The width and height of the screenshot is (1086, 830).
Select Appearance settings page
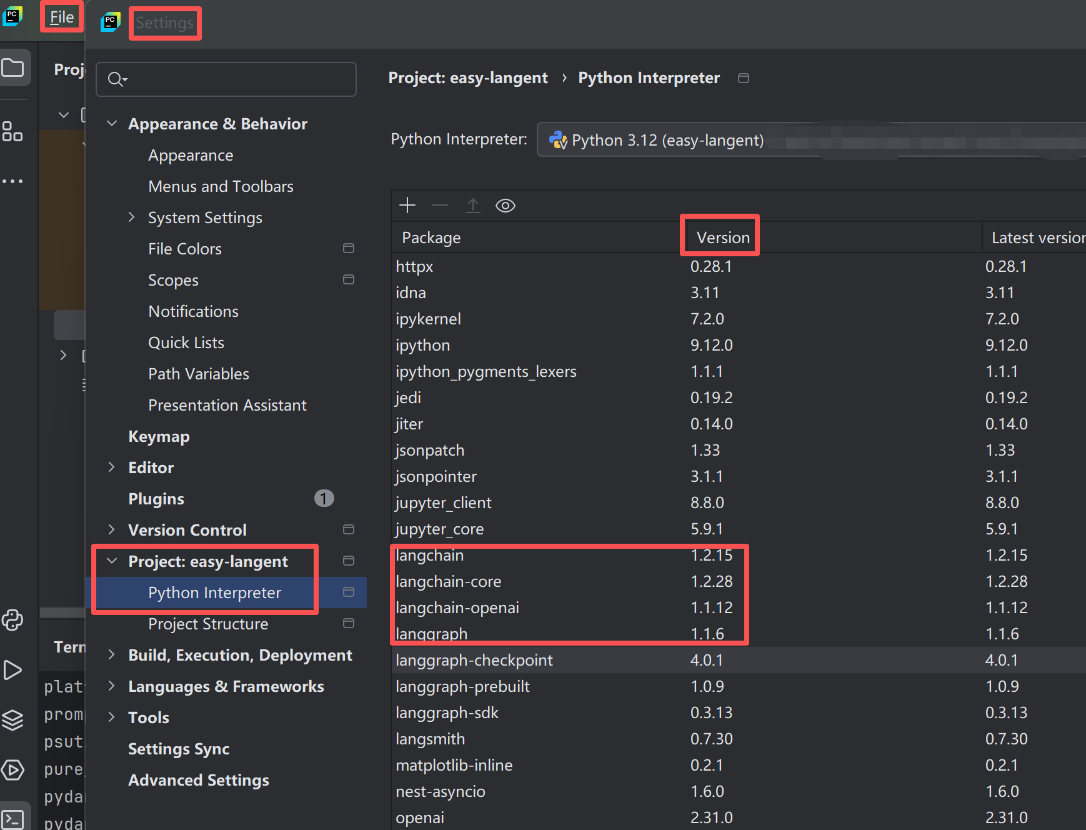pyautogui.click(x=191, y=155)
